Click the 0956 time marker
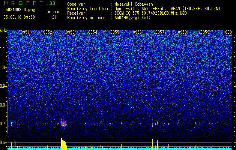Image resolution: width=236 pixels, height=150 pixels. [x=137, y=32]
